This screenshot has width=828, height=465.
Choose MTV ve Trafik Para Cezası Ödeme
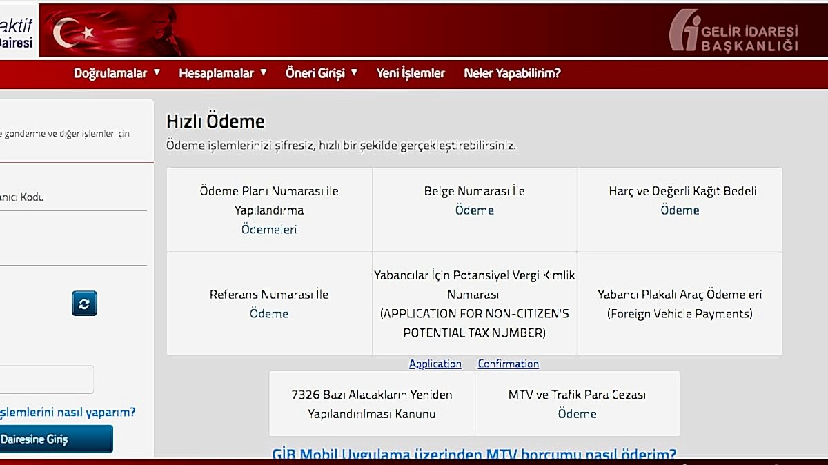577,404
